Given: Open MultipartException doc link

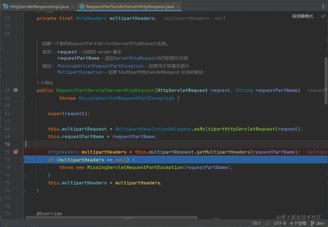Looking at the screenshot, I should pos(80,72).
